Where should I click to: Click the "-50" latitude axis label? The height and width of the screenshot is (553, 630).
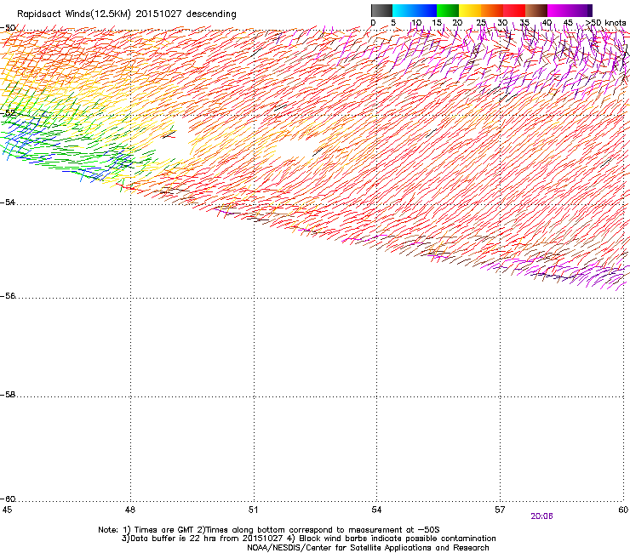point(8,28)
